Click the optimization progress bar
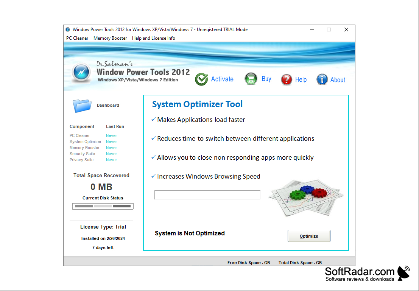Image resolution: width=419 pixels, height=291 pixels. click(207, 195)
